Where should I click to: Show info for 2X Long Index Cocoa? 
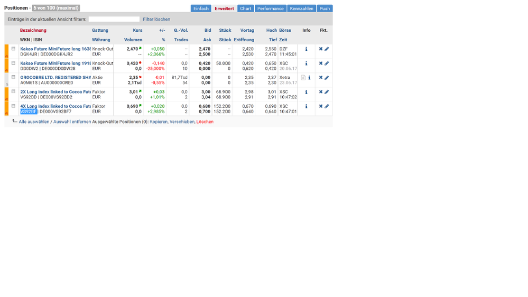coord(306,92)
